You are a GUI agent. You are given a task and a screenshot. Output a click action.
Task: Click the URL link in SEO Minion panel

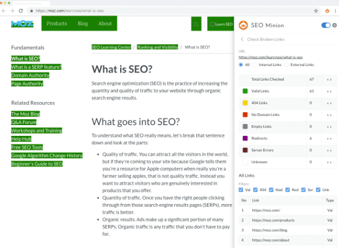coord(270,57)
